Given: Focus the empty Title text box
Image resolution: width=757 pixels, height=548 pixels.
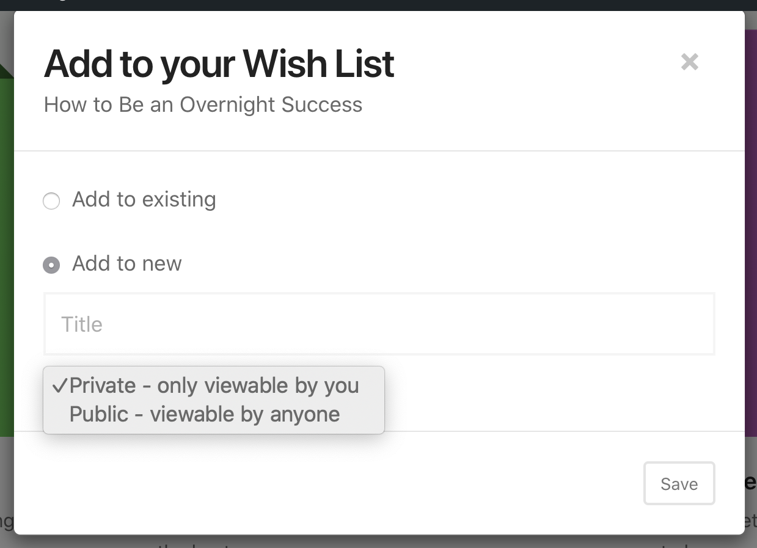Looking at the screenshot, I should click(x=379, y=324).
